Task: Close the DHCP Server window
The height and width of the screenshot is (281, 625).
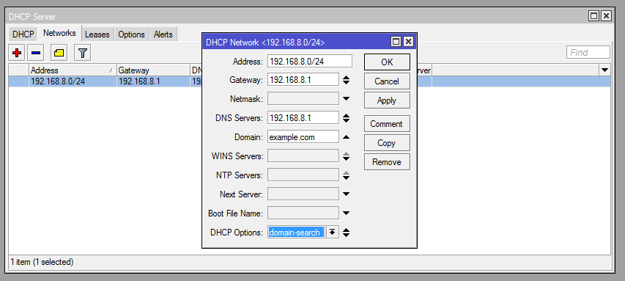Action: 606,16
